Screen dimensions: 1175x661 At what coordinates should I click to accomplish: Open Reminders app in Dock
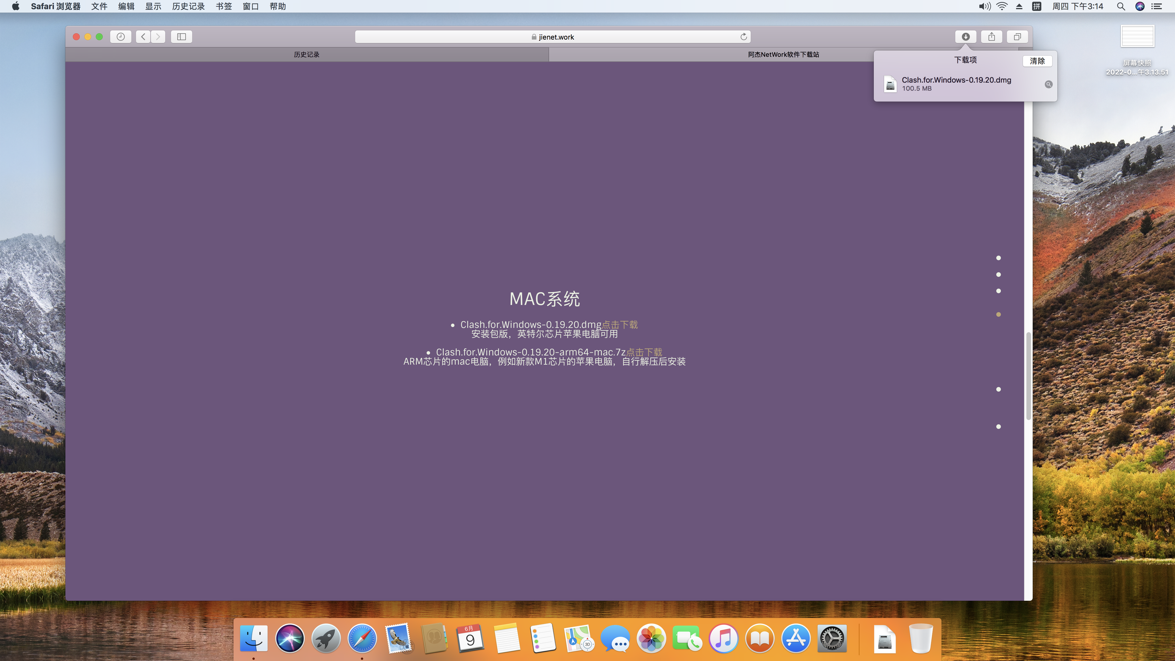point(543,638)
